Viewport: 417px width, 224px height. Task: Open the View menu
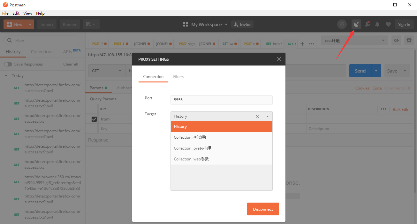coord(28,13)
